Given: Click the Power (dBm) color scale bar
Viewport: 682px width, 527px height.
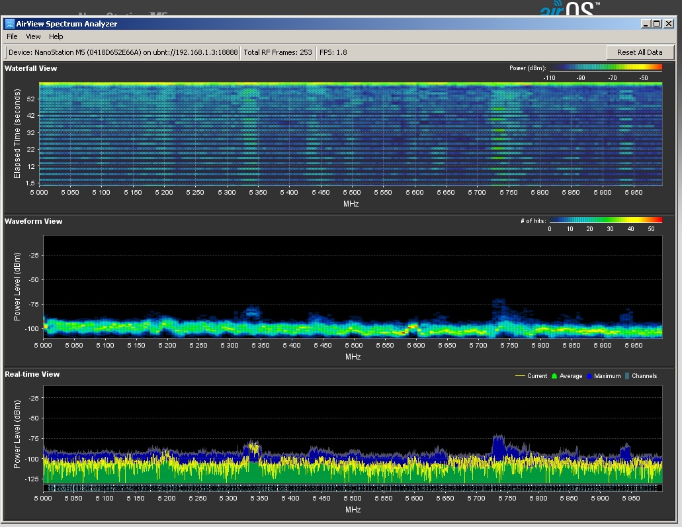Looking at the screenshot, I should pos(605,68).
